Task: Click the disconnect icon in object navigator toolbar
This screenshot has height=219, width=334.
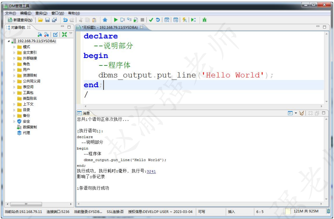Action: 47,34
